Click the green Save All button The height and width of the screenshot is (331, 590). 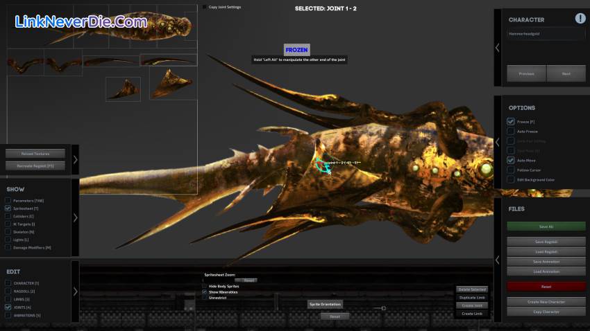coord(546,226)
